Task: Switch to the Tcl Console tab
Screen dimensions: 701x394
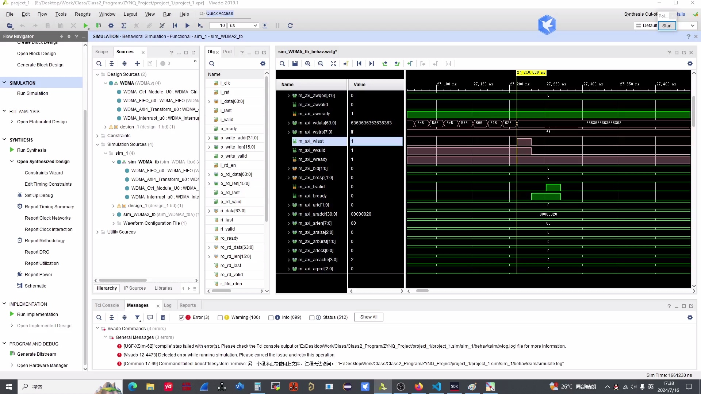Action: coord(107,305)
